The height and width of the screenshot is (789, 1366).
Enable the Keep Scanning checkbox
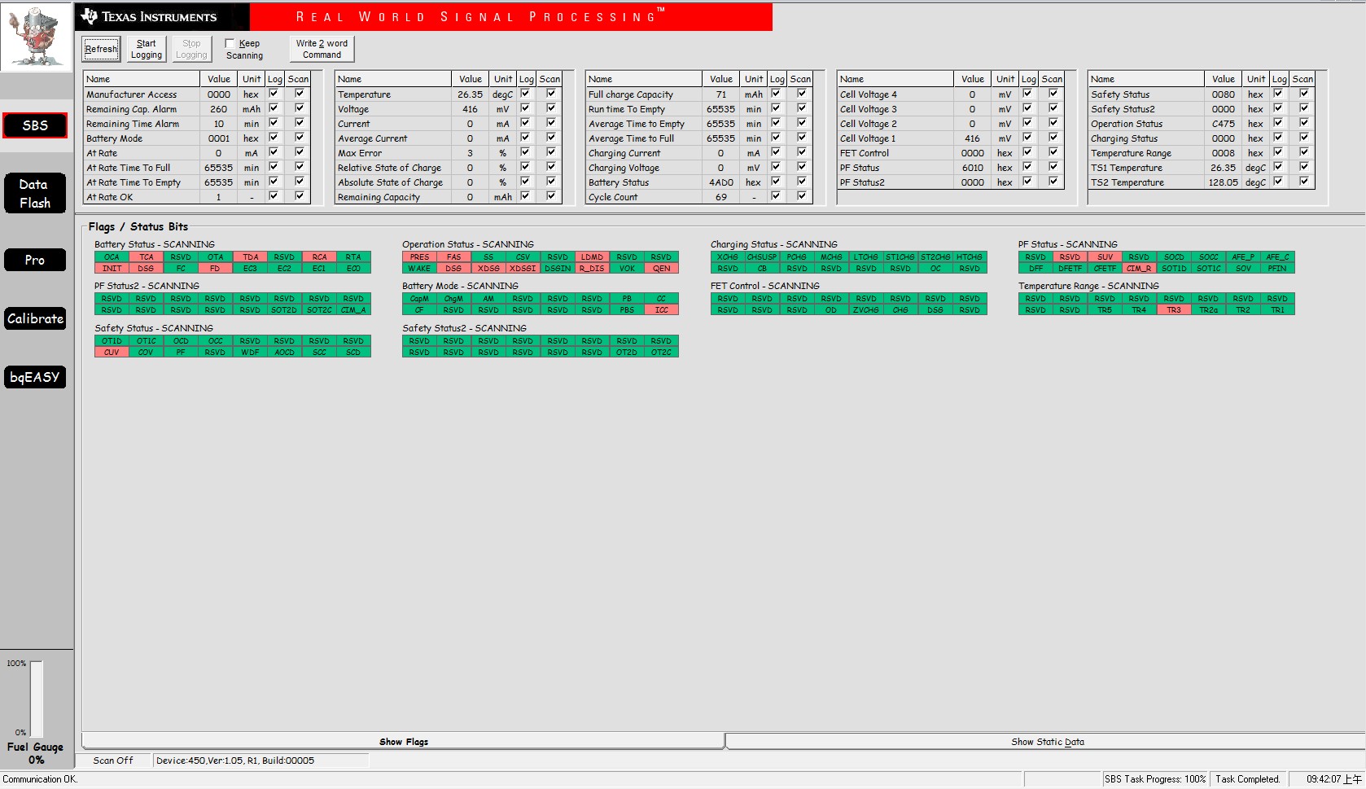[x=230, y=44]
